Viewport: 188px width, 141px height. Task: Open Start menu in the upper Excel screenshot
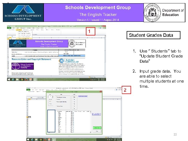(9, 79)
